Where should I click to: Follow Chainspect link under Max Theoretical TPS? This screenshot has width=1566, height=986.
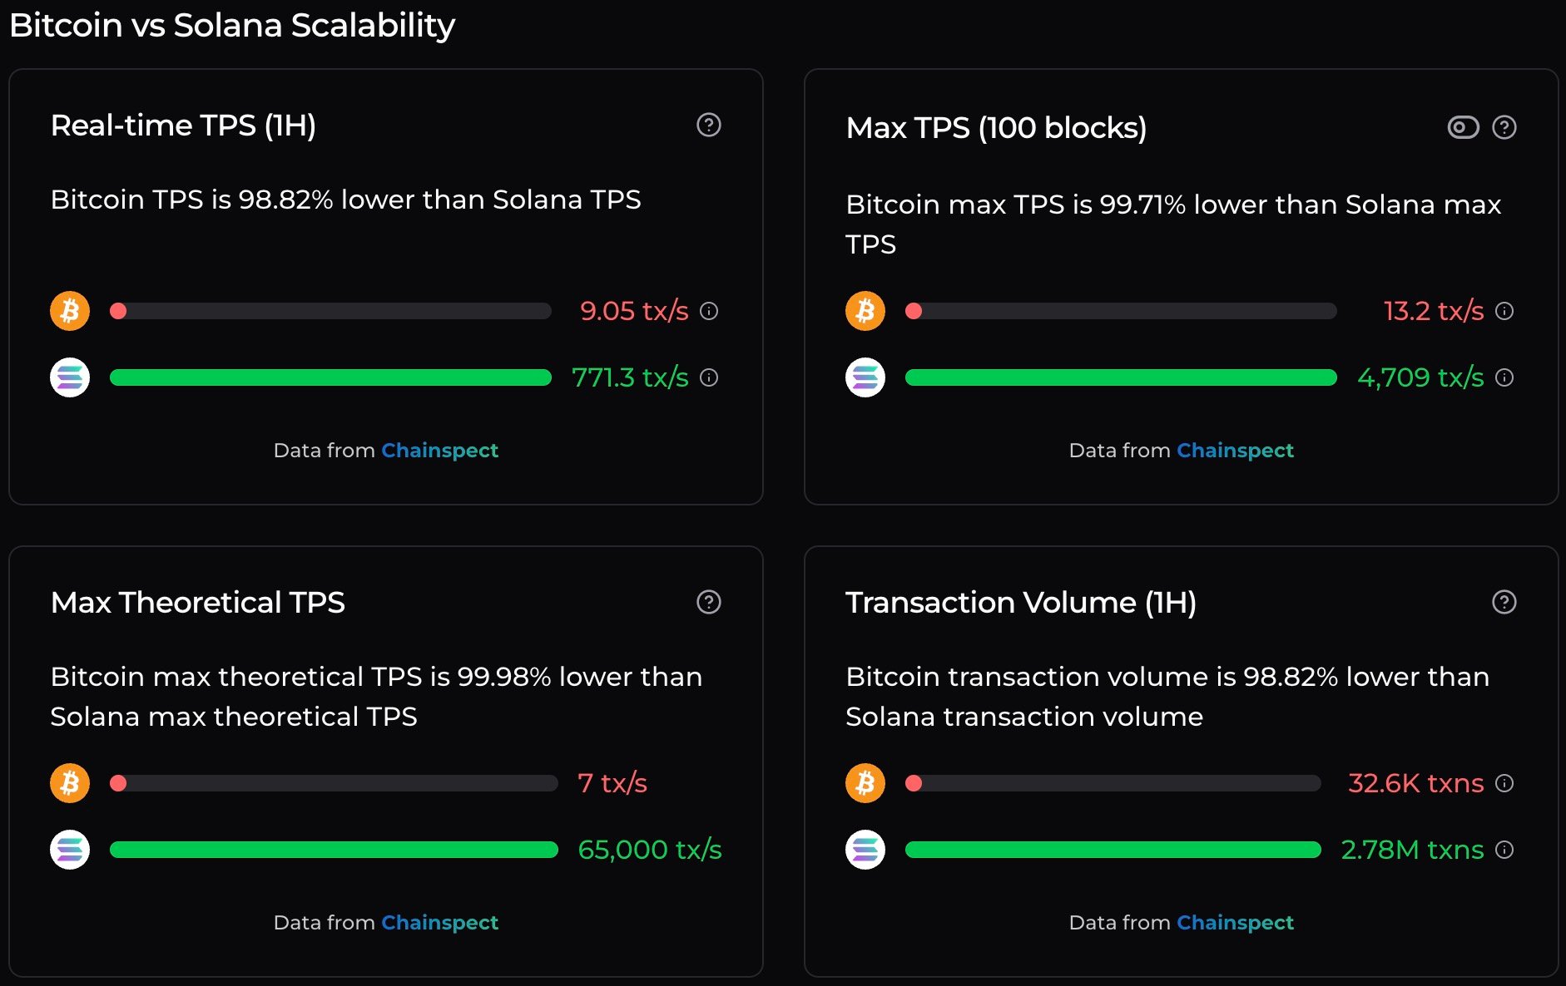click(439, 923)
